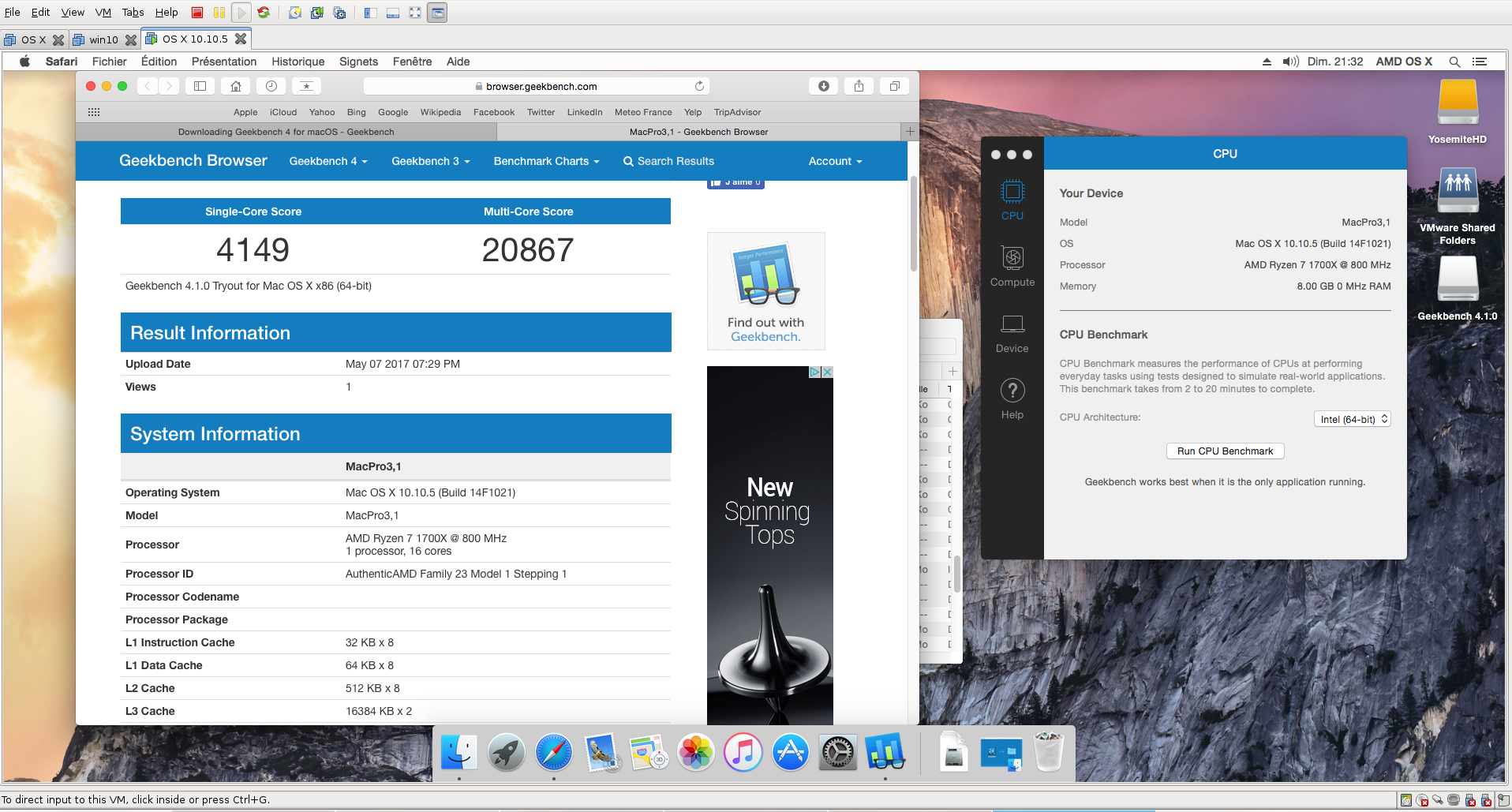Viewport: 1512px width, 812px height.
Task: Open Launchpad from the Dock
Action: click(x=507, y=752)
